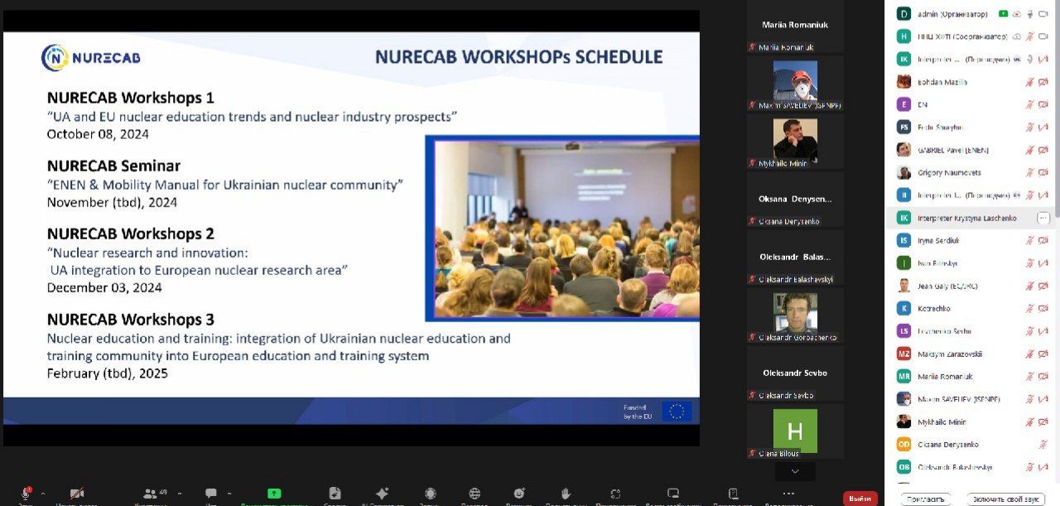
Task: Open the Chat icon in the toolbar
Action: pyautogui.click(x=211, y=493)
